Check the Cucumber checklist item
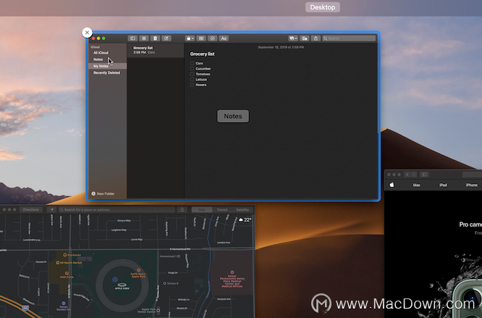This screenshot has width=482, height=318. coord(192,69)
